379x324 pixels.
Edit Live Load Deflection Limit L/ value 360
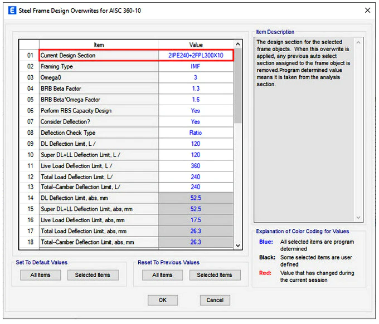point(196,166)
